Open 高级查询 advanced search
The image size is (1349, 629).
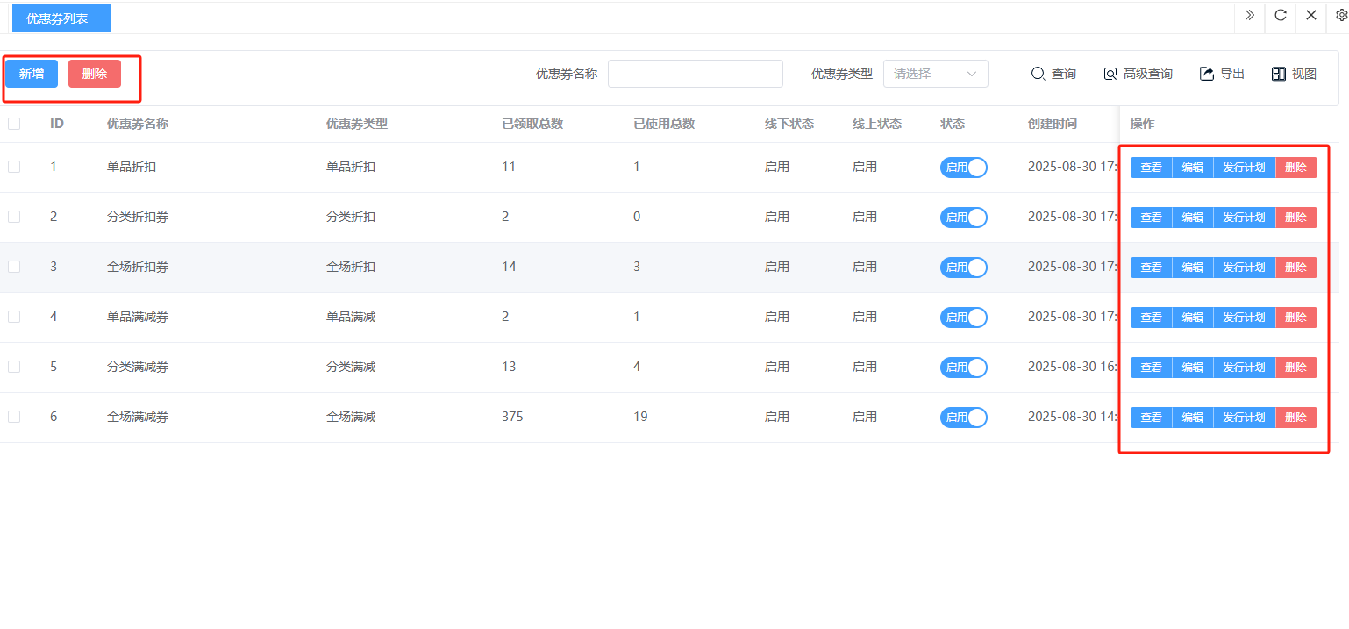pos(1138,75)
